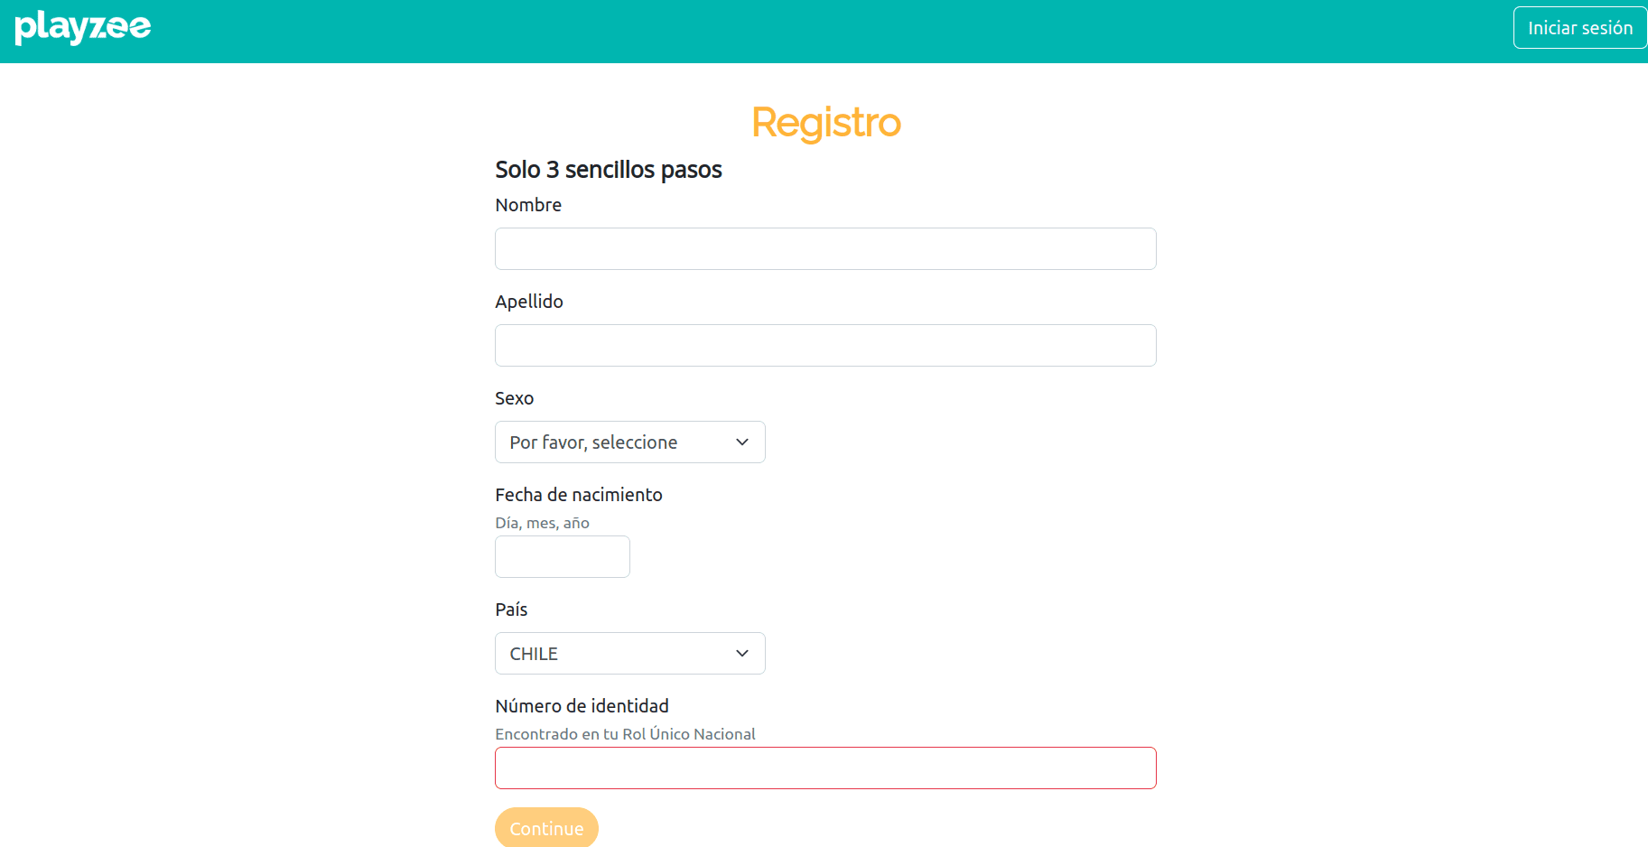
Task: Click the Nombre label
Action: pos(527,205)
